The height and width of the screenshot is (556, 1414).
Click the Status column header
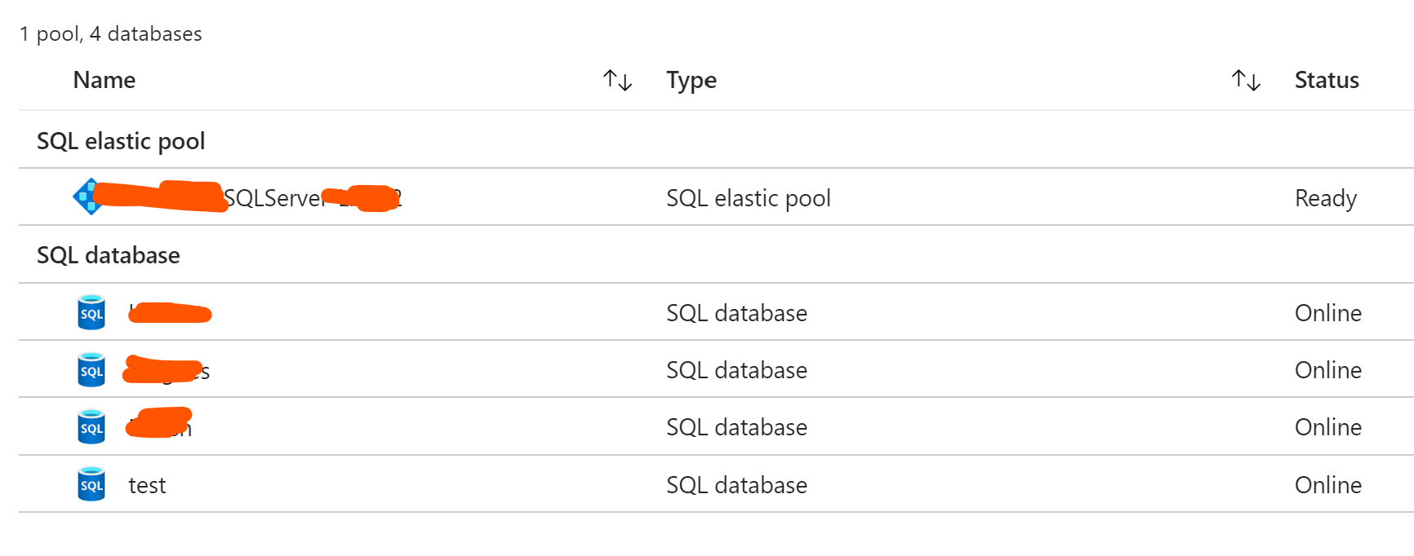(1327, 80)
